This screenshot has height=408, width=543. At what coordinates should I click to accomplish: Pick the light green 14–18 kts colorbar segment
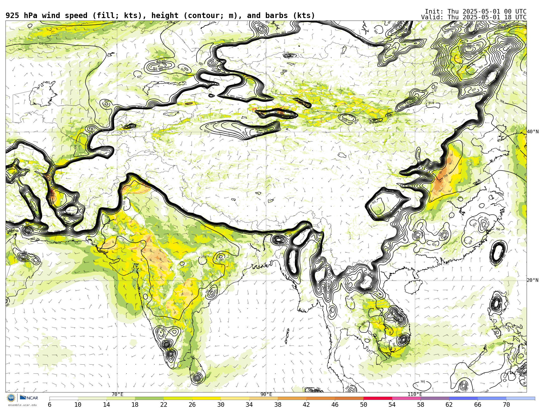[121, 398]
